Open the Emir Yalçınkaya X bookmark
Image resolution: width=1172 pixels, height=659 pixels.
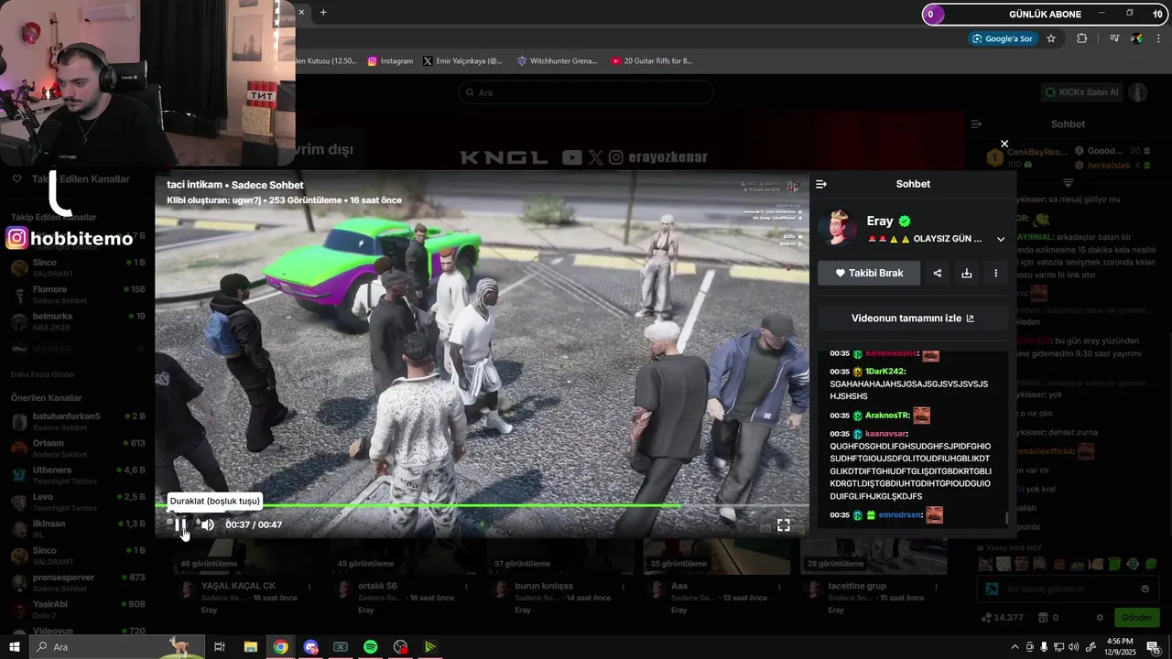coord(462,61)
